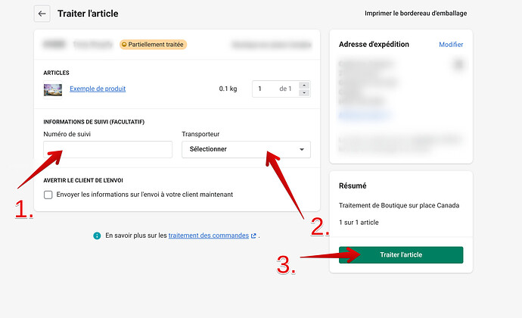522x318 pixels.
Task: Follow the traitement des commandes link
Action: 208,236
